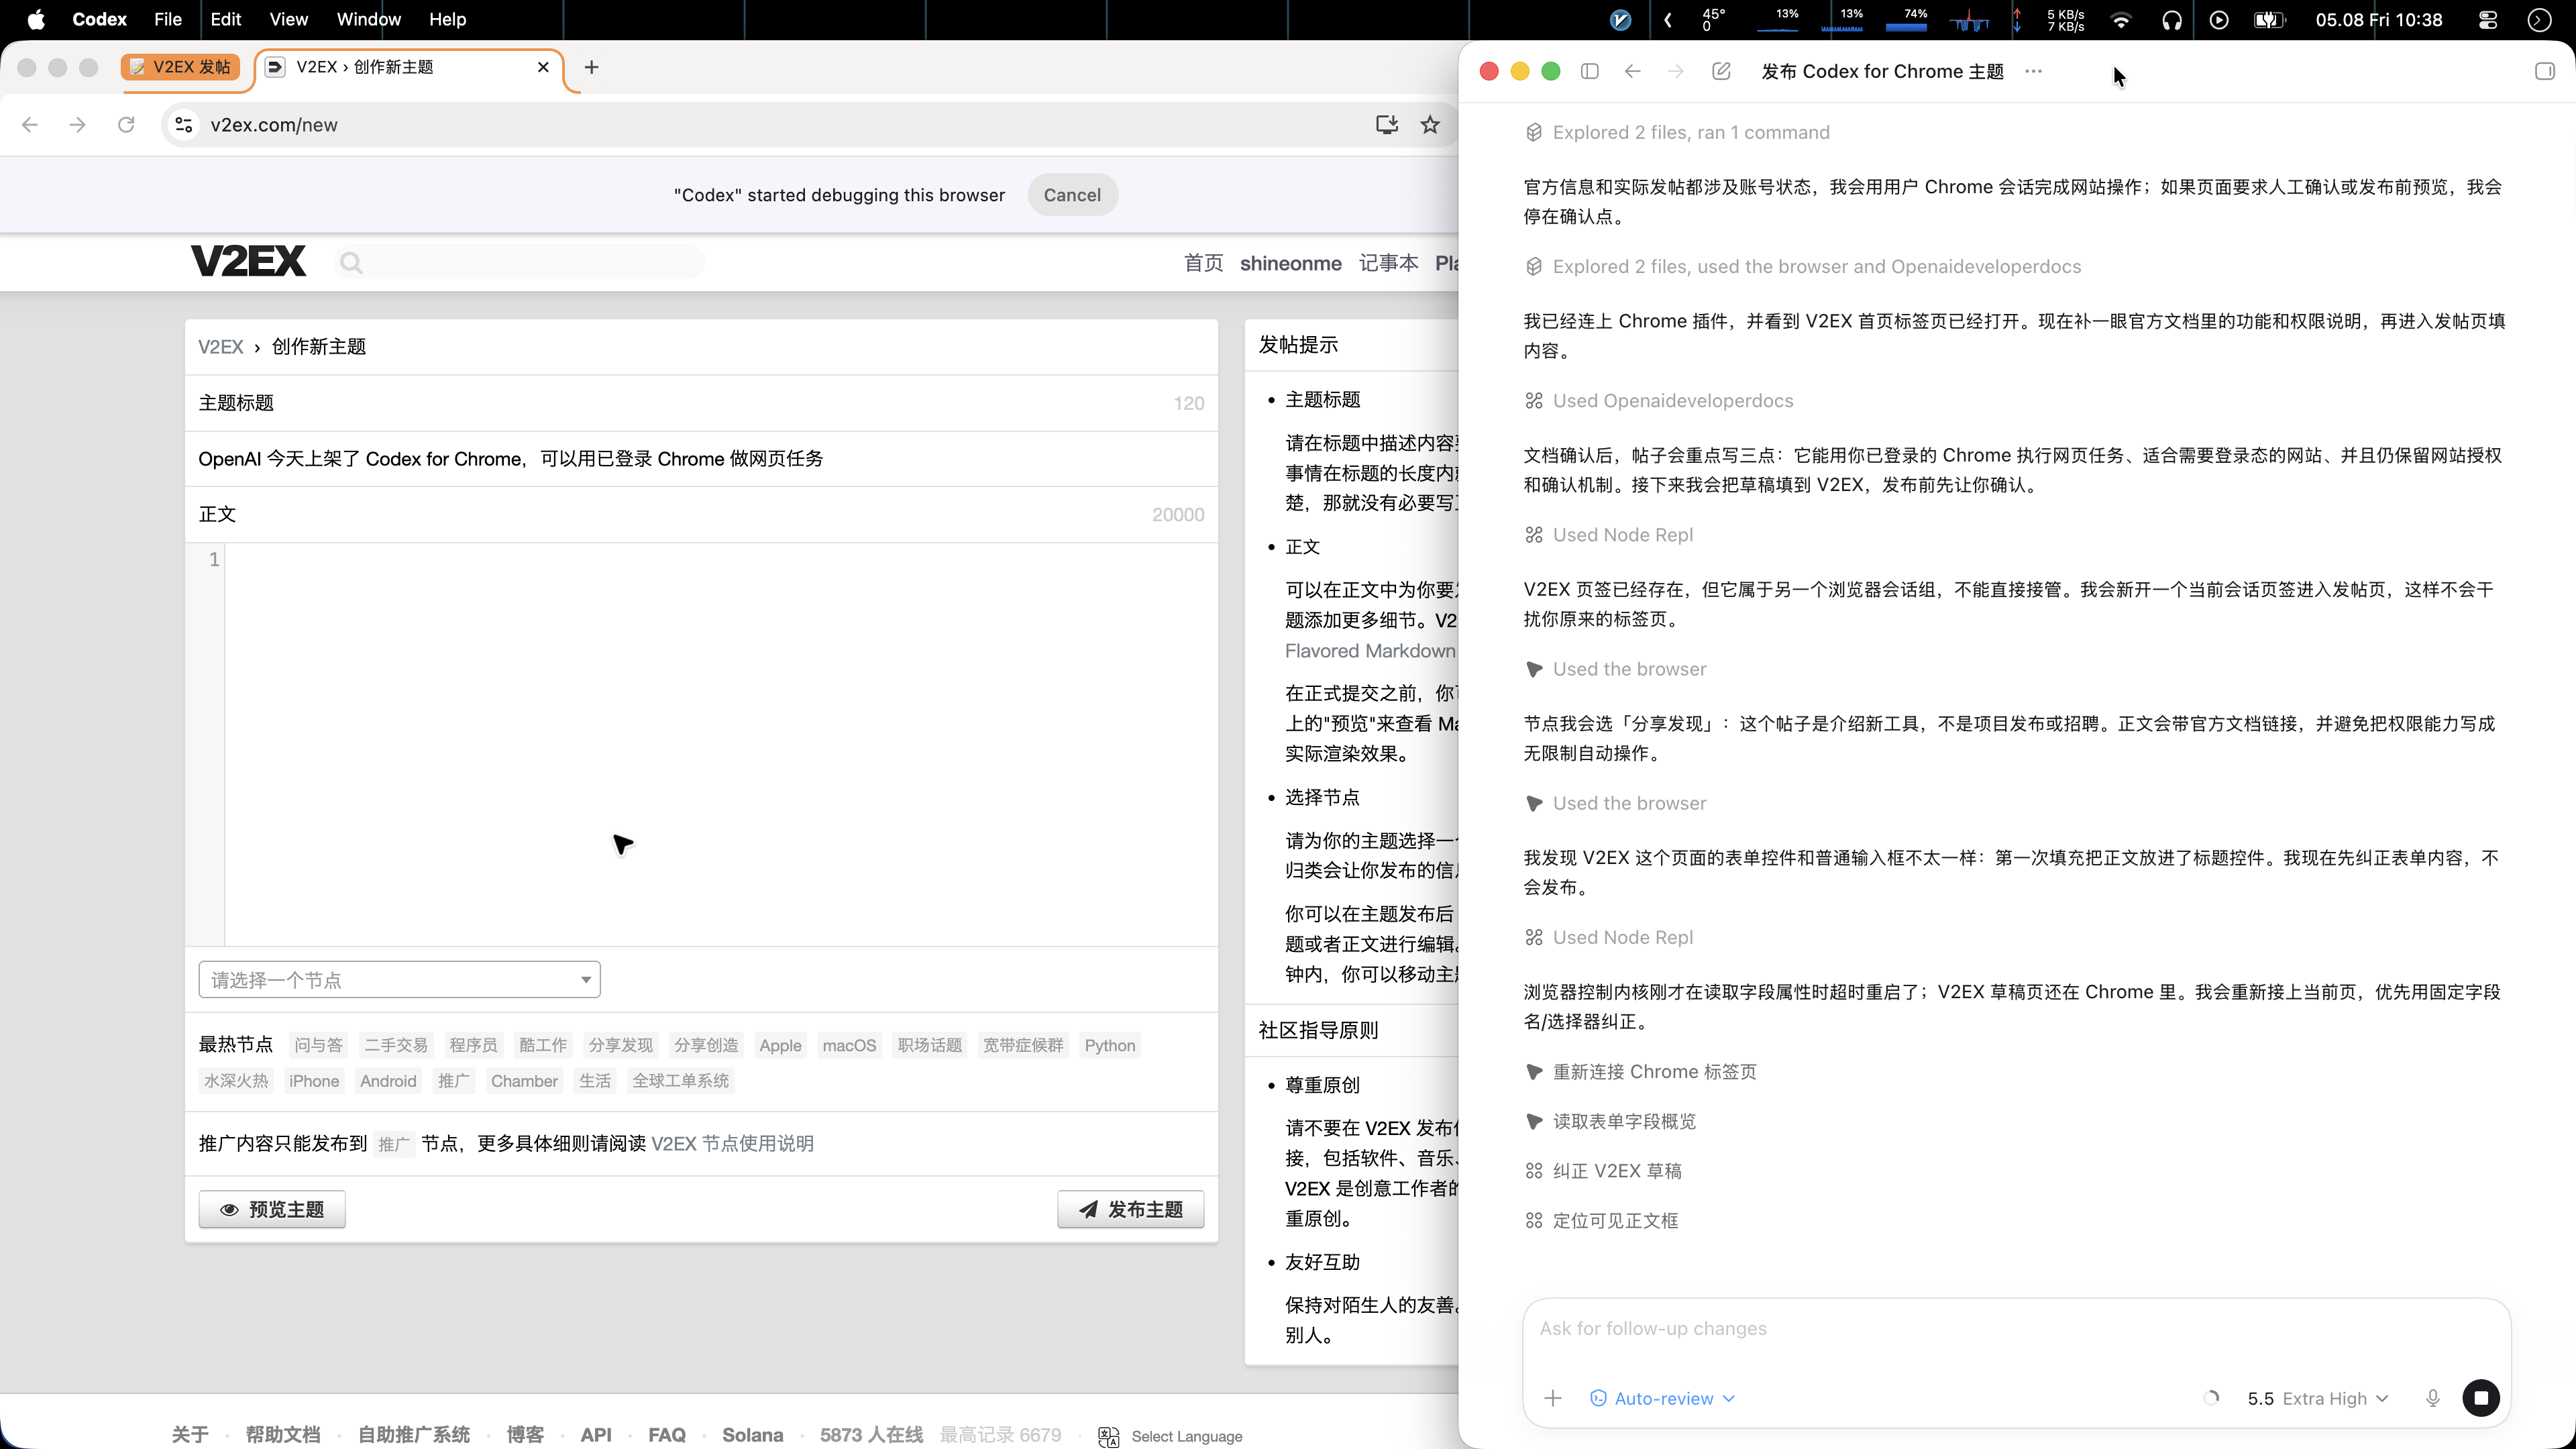The image size is (2576, 1449).
Task: Open the View menu
Action: (x=289, y=19)
